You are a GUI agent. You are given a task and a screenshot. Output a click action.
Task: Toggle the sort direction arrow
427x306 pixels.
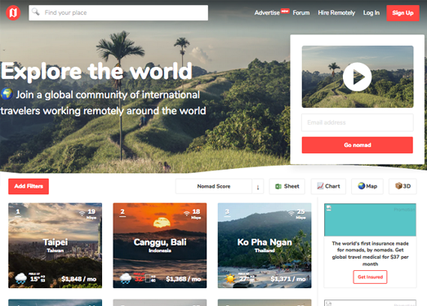click(258, 187)
